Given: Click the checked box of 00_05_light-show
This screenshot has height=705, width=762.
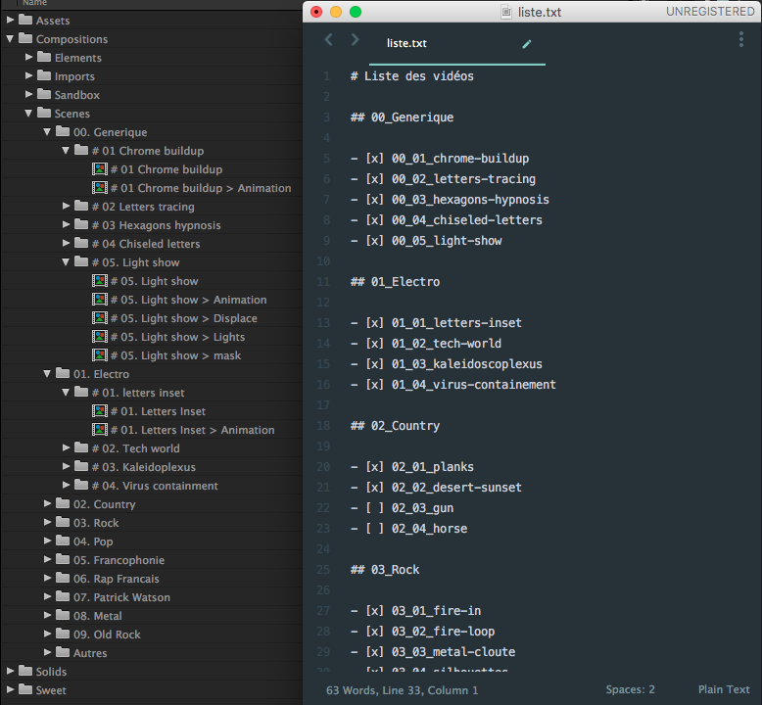Looking at the screenshot, I should [375, 241].
